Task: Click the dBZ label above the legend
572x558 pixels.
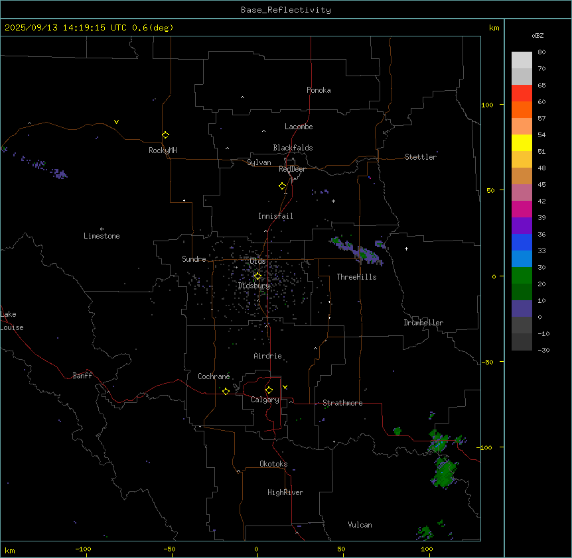Action: pos(537,36)
